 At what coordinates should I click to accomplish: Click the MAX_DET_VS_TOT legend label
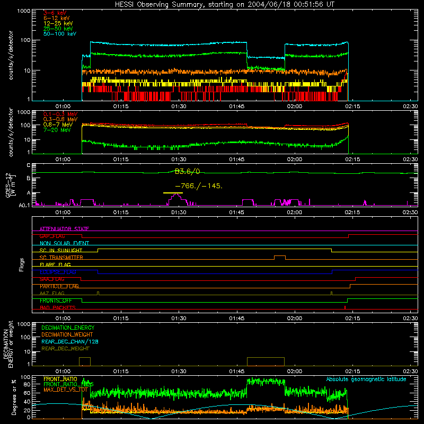click(66, 390)
